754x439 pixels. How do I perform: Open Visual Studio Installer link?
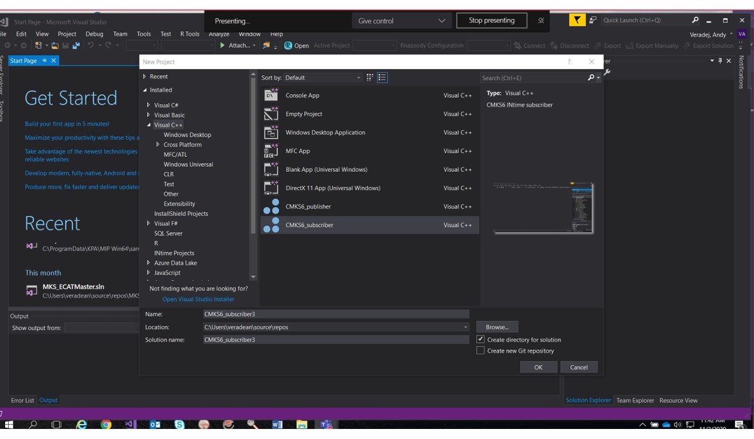coord(198,299)
